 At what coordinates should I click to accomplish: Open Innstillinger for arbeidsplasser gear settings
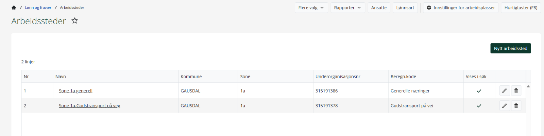(x=461, y=7)
